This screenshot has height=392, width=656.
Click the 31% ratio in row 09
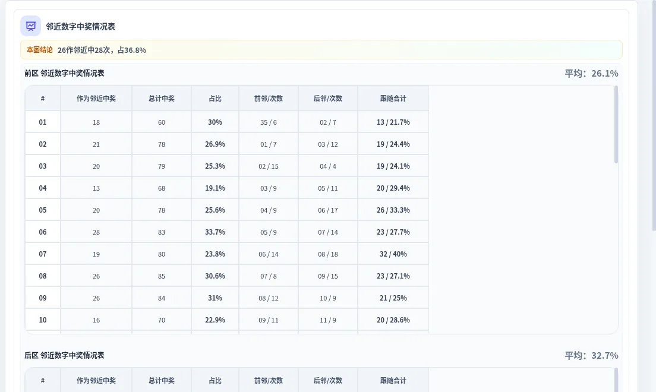tap(215, 298)
